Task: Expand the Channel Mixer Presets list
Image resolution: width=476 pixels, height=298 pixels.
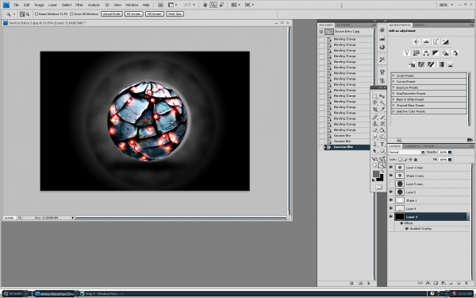Action: pyautogui.click(x=393, y=105)
